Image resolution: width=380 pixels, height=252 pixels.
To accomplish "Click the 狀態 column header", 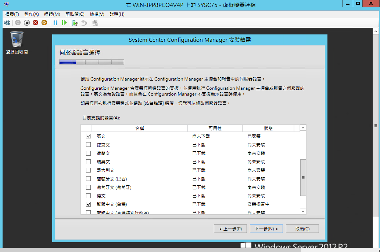I will (x=268, y=128).
